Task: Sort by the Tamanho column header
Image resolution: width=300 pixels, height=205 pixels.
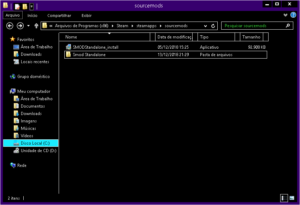Action: click(x=251, y=37)
